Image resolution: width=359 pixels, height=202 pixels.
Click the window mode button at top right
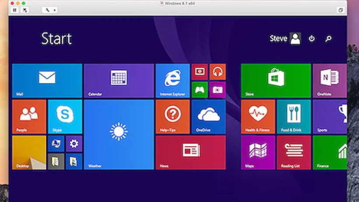pos(341,10)
